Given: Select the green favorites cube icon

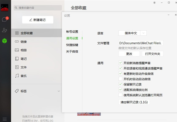Looking at the screenshot, I should (5, 41).
